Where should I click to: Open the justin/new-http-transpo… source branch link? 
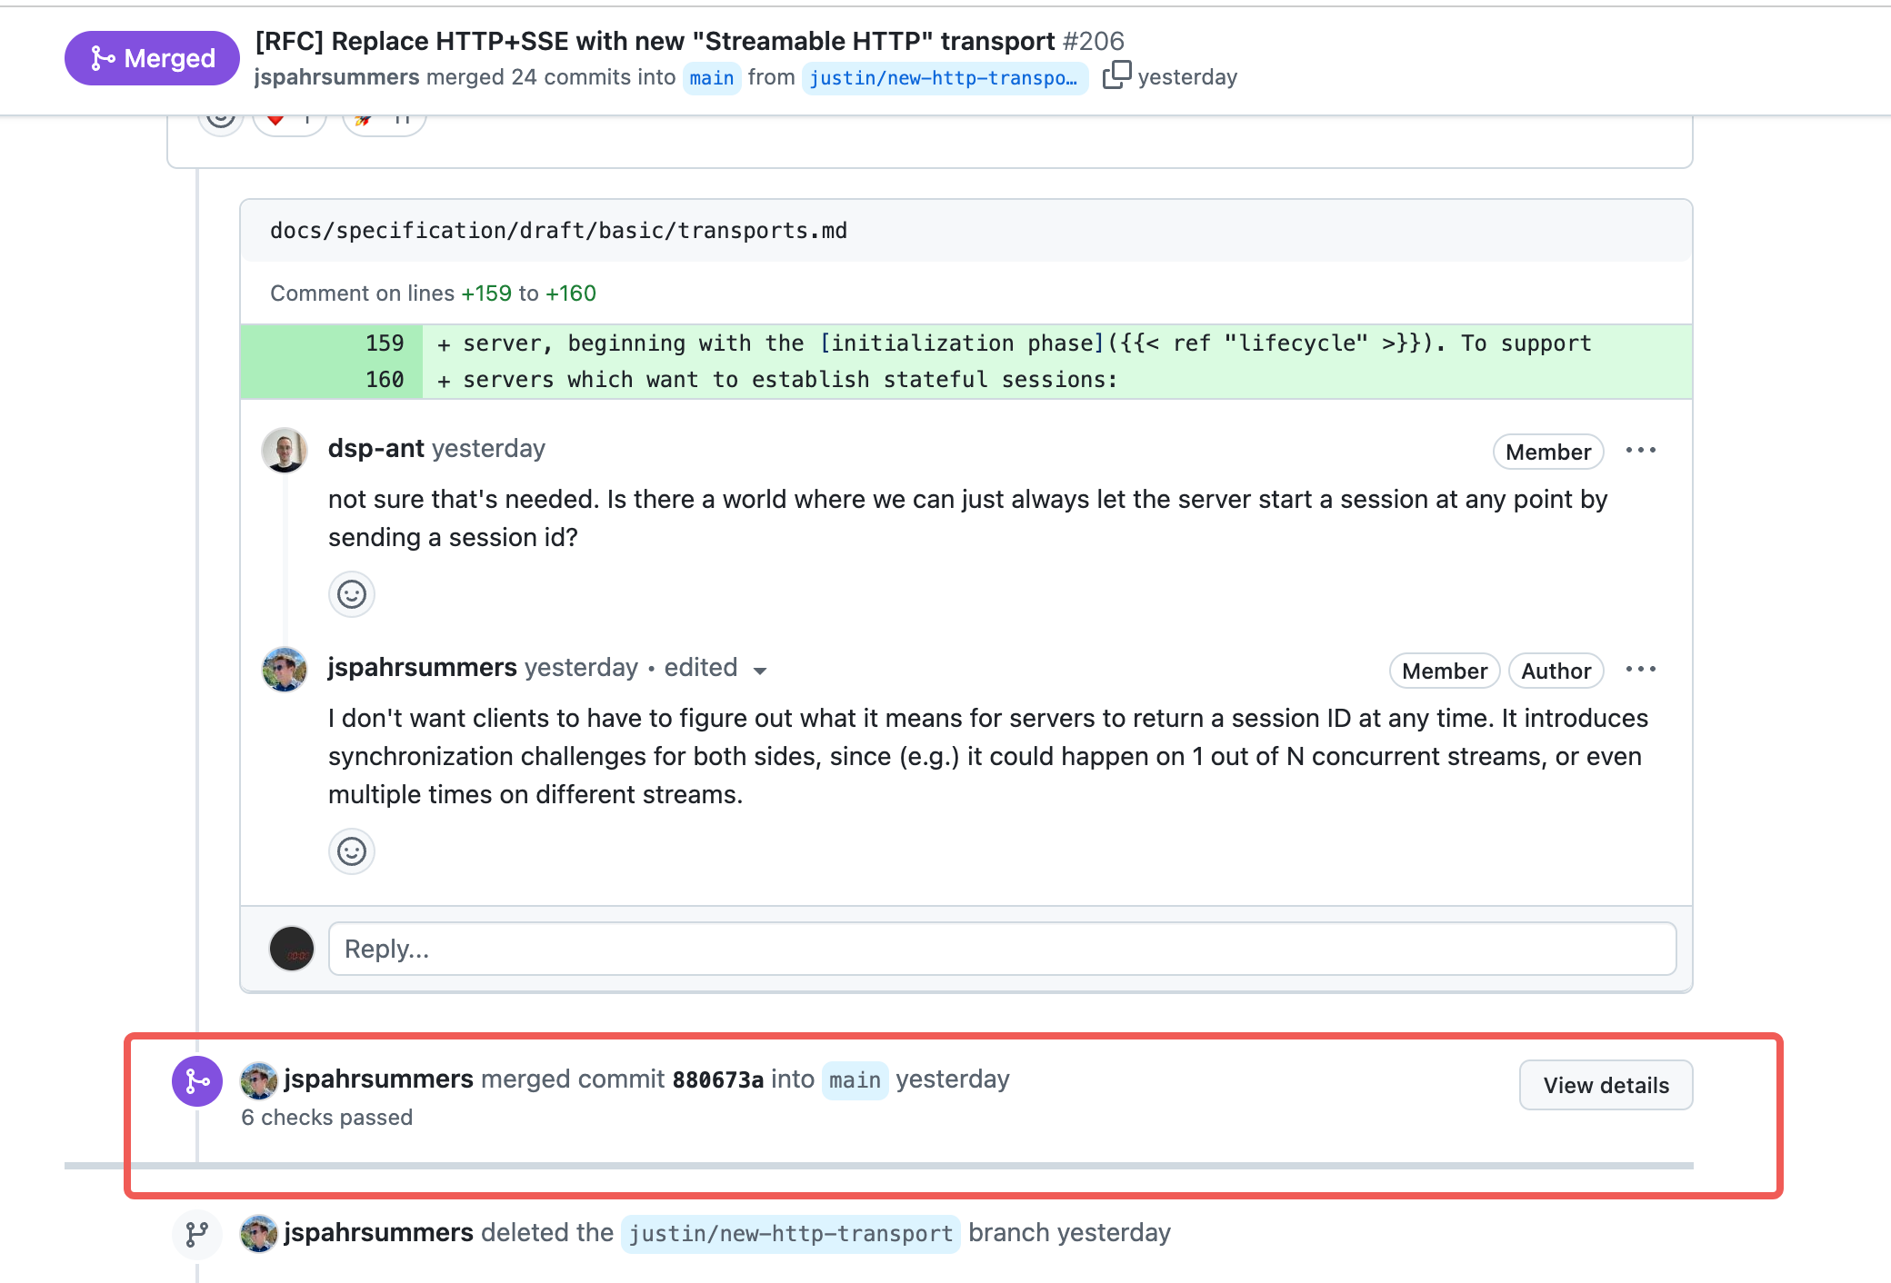click(x=944, y=78)
